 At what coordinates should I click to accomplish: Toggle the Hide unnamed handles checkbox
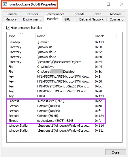[8, 28]
